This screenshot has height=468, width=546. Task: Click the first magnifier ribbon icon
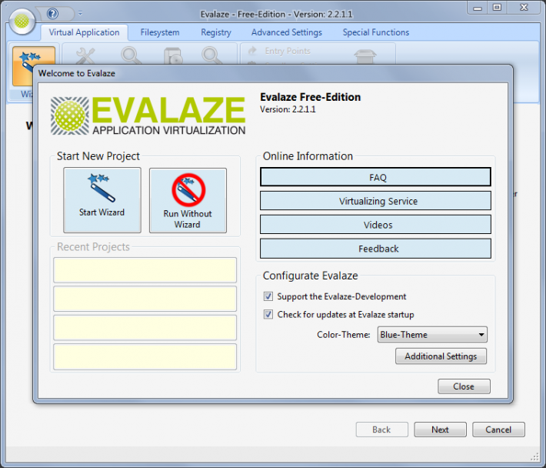pyautogui.click(x=131, y=56)
